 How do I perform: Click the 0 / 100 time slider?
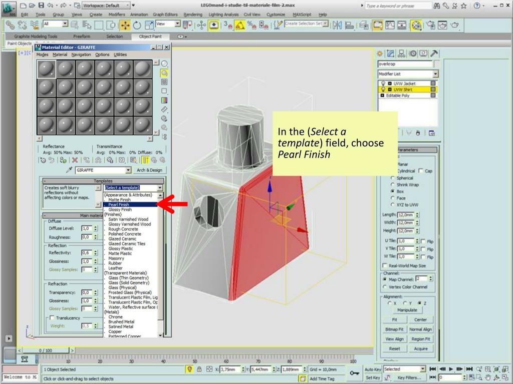(46, 350)
